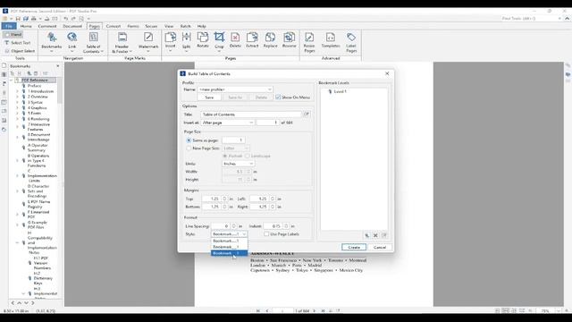Screen dimensions: 572x322
Task: Click the Style combo box arrow
Action: click(x=244, y=234)
